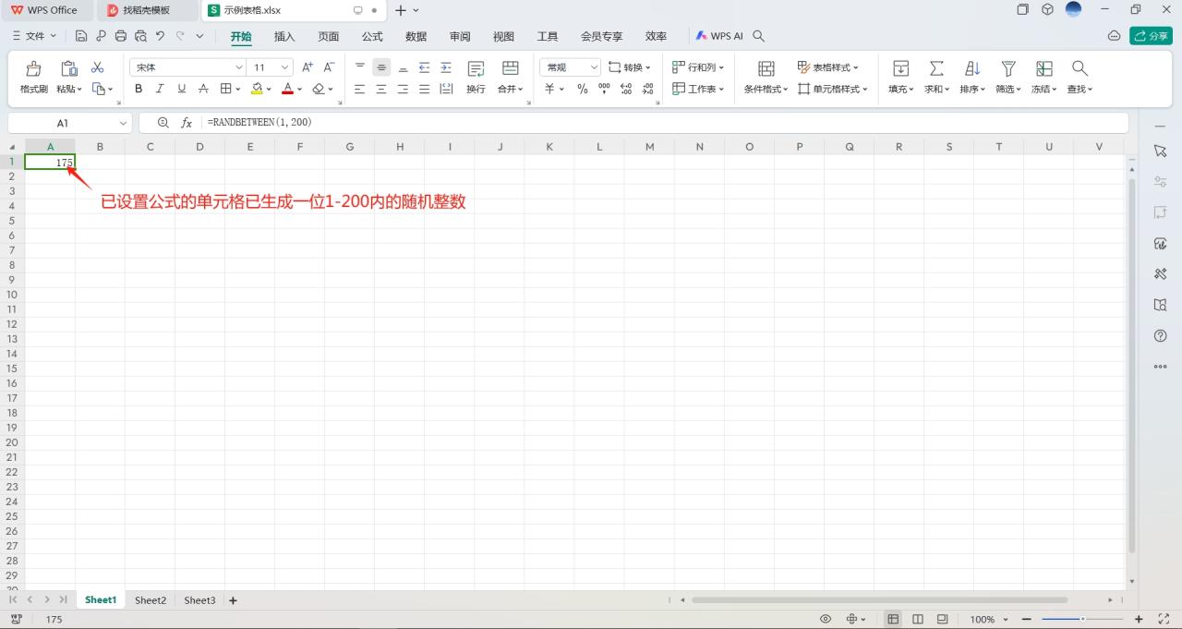Select column D header
This screenshot has height=629, width=1182.
click(x=200, y=147)
